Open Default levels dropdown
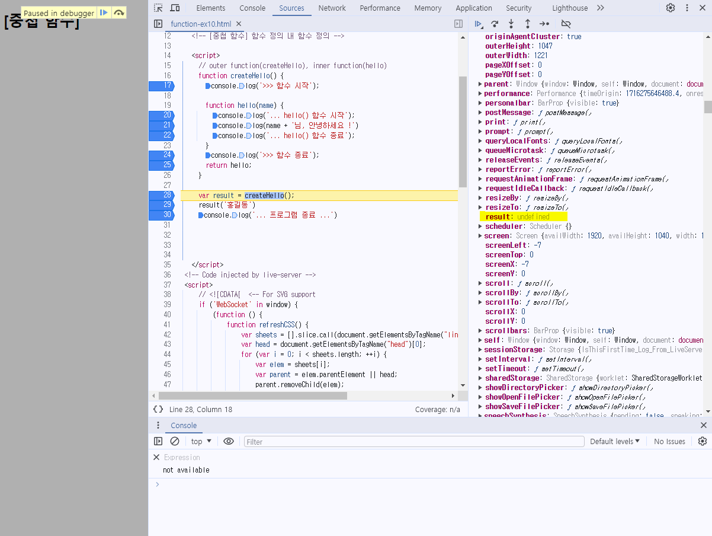Screen dimensions: 712x536 (615, 441)
